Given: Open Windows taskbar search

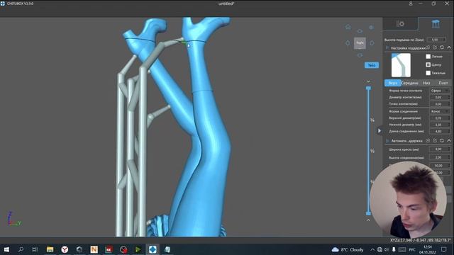Looking at the screenshot, I should [x=21, y=249].
